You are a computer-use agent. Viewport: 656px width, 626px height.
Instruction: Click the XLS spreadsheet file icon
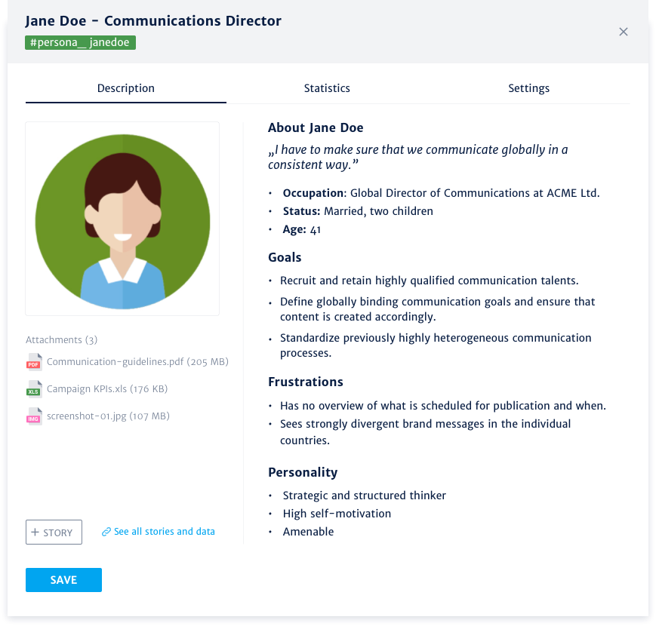pyautogui.click(x=34, y=389)
